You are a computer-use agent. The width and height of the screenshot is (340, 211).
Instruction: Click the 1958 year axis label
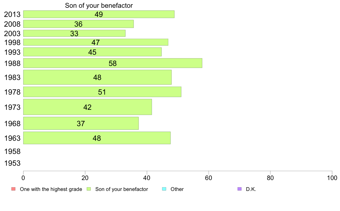[12, 151]
